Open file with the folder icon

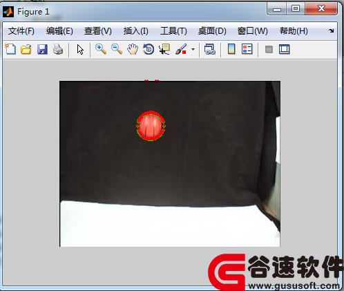[x=26, y=49]
